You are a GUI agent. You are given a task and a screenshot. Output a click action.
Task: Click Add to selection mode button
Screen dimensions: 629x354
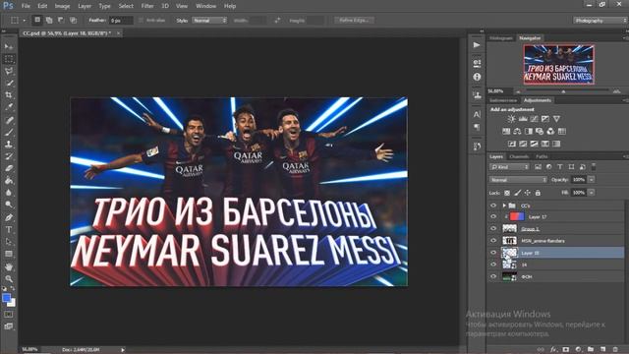[49, 20]
